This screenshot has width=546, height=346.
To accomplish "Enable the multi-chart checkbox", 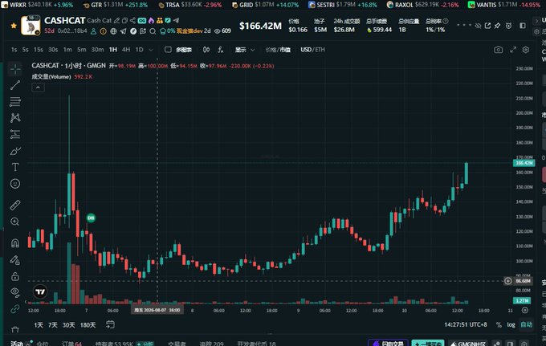I will (168, 50).
